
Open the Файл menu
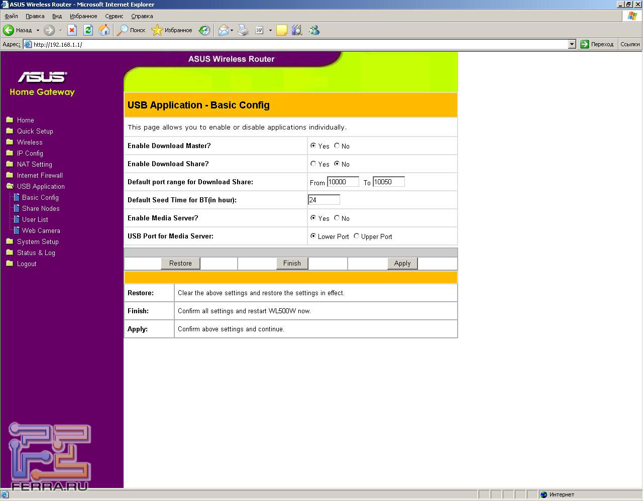tap(11, 16)
